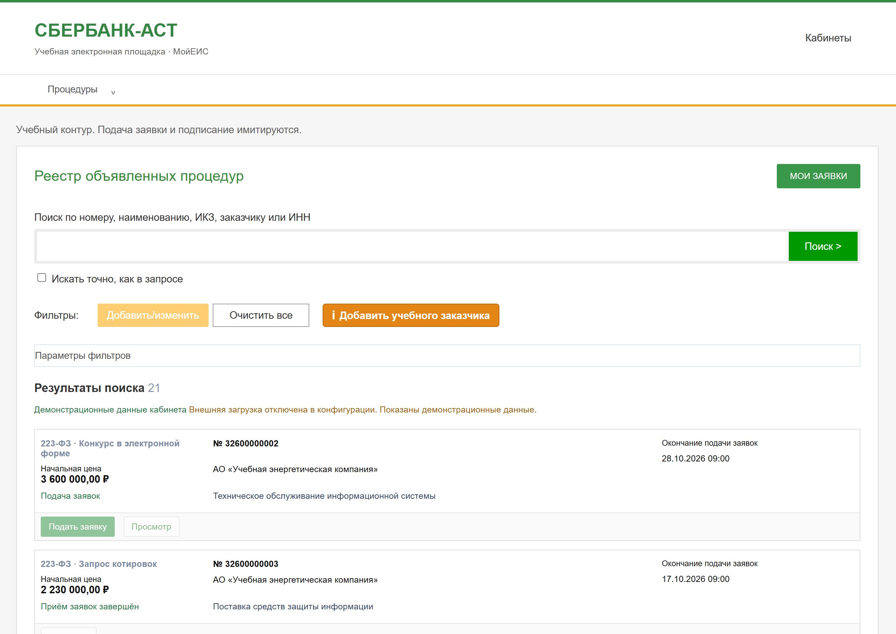Open 223-ФЗ Конкурс в электронной форме link

[110, 448]
